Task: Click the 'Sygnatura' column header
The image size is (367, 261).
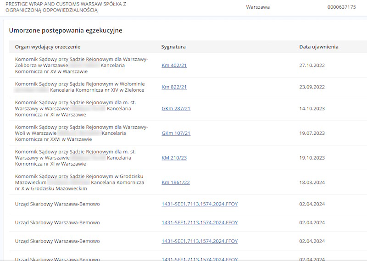Action: point(173,47)
